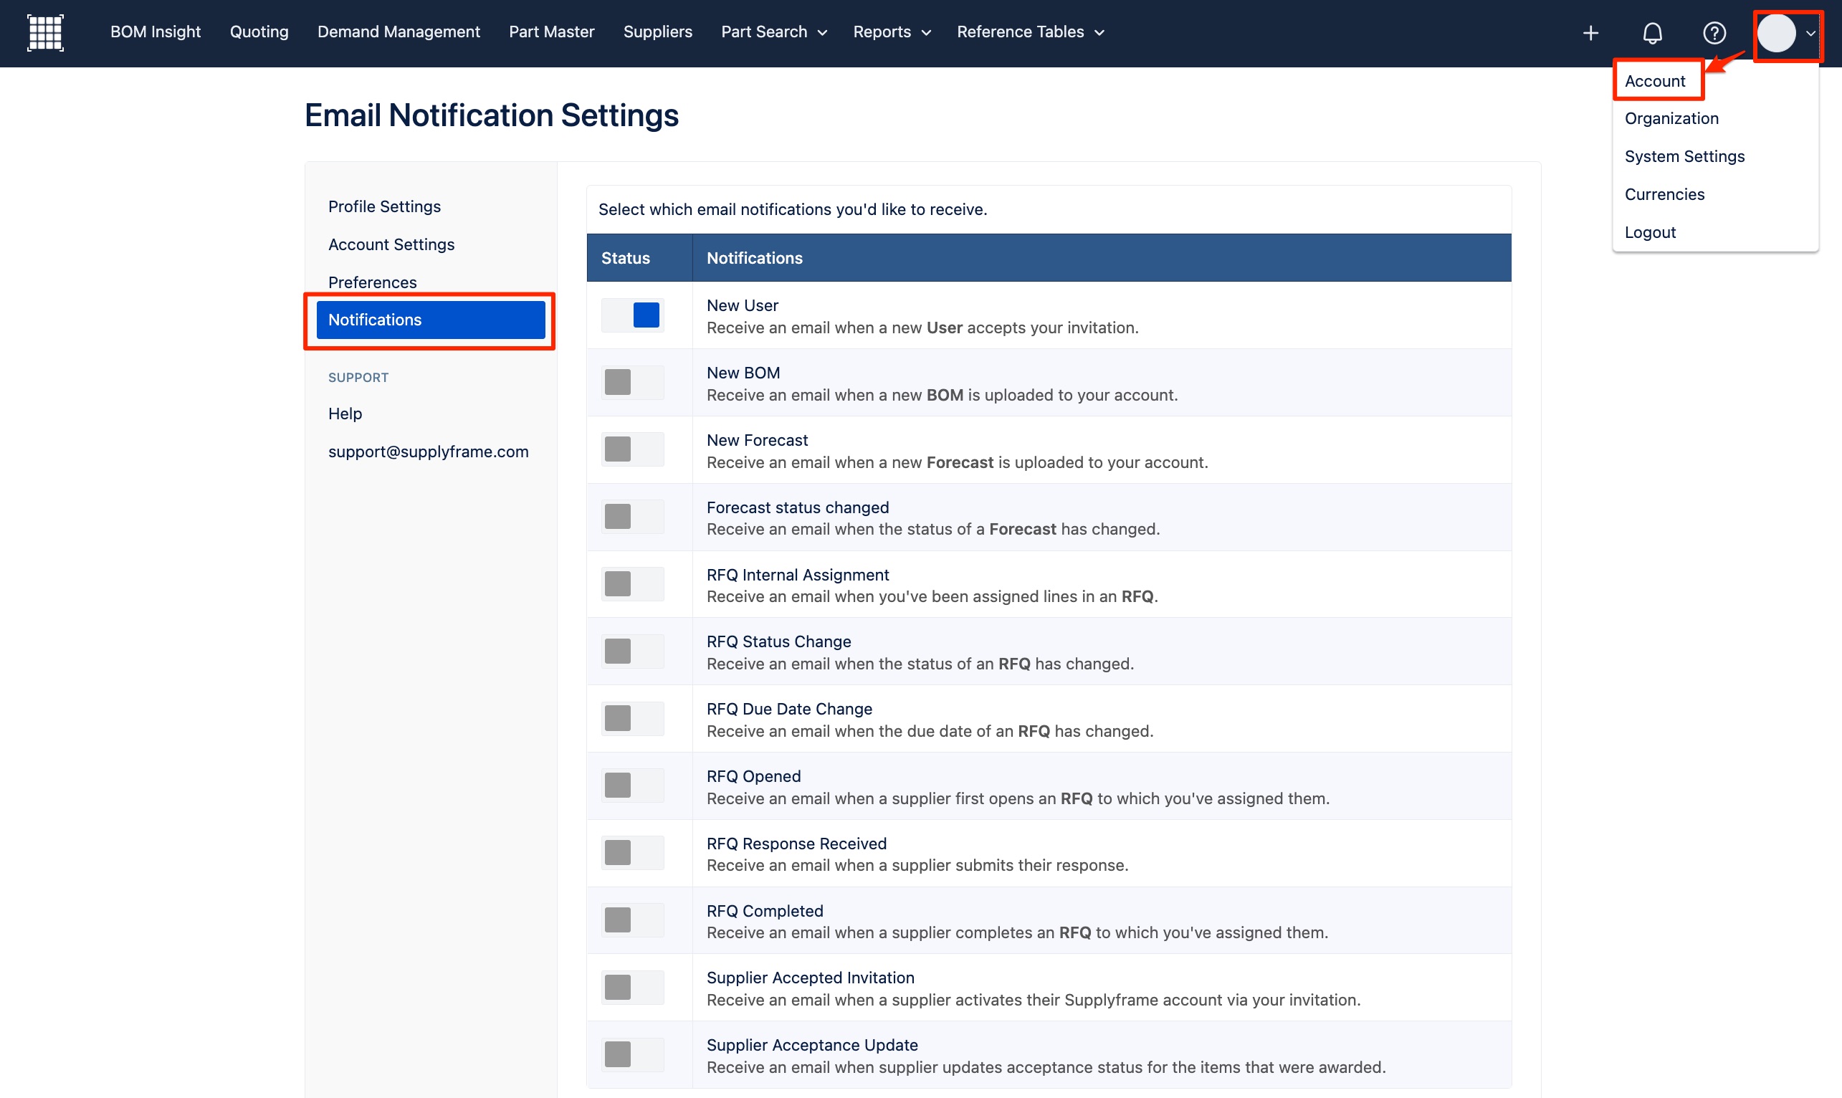Click the "RFQ Opened" notification title
The width and height of the screenshot is (1842, 1098).
click(753, 776)
